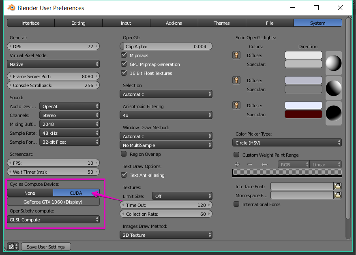The height and width of the screenshot is (255, 356).
Task: Switch to the File tab
Action: tap(270, 23)
